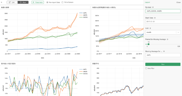Viewport: 182px width, 96px height.
Task: Open the Unit dropdown showing month
Action: [x=163, y=32]
